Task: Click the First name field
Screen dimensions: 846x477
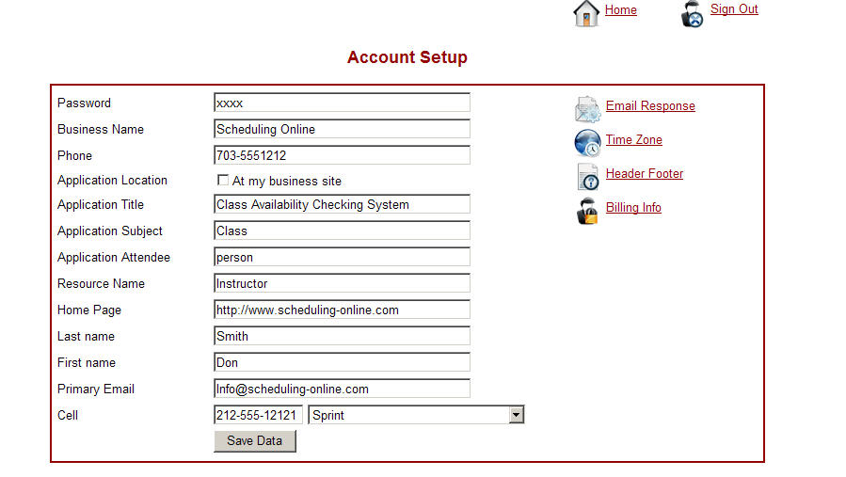Action: tap(342, 362)
